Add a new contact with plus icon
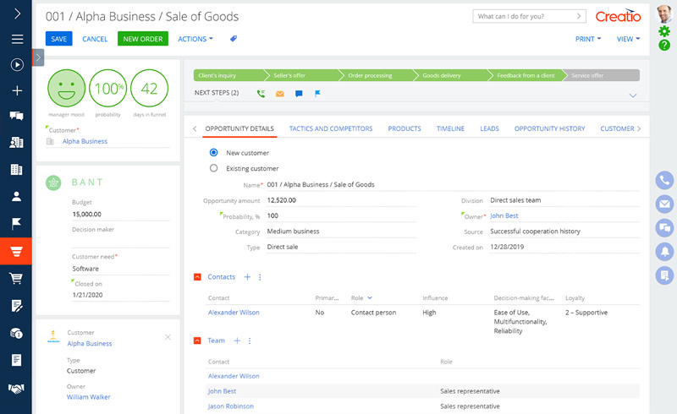This screenshot has width=677, height=414. click(247, 277)
